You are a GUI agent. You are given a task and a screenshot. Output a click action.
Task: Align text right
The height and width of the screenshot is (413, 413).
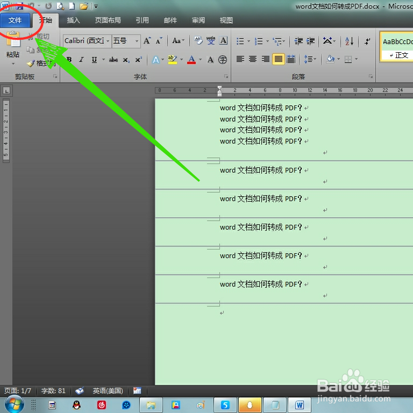[265, 59]
